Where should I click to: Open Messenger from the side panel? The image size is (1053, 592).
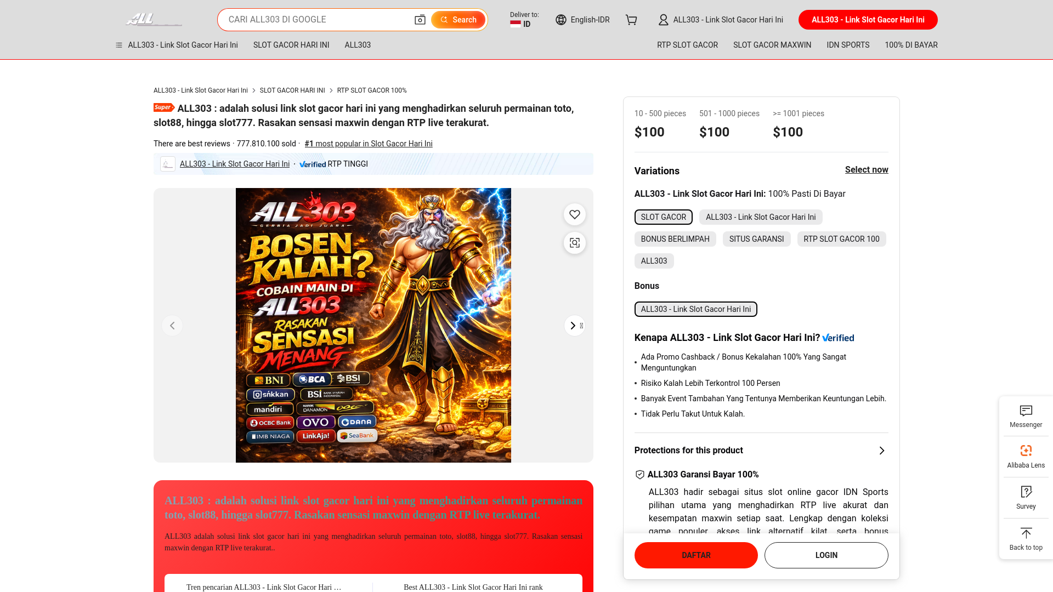coord(1026,417)
